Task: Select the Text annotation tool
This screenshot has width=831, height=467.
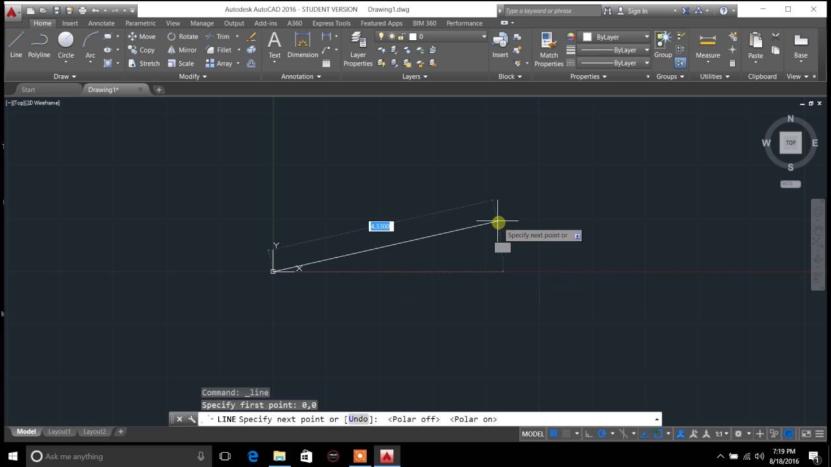Action: [x=275, y=45]
